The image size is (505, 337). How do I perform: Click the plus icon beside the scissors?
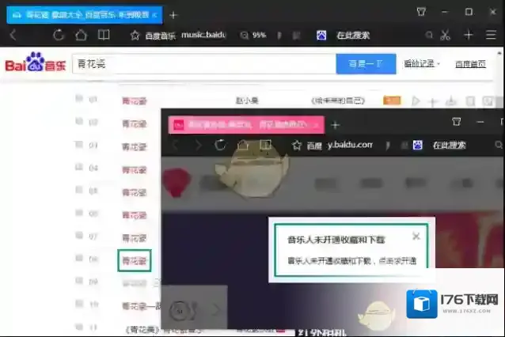point(469,35)
